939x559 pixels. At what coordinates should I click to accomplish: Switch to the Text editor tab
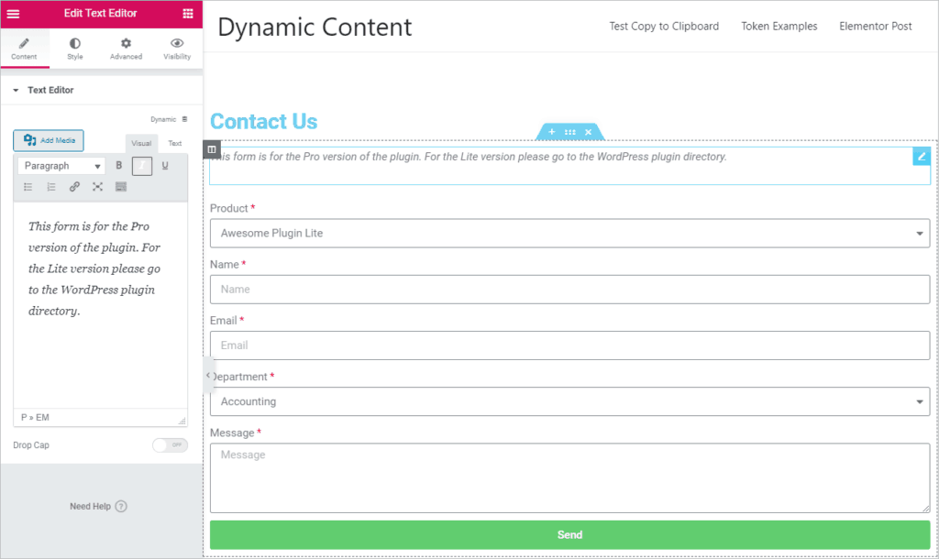(174, 144)
